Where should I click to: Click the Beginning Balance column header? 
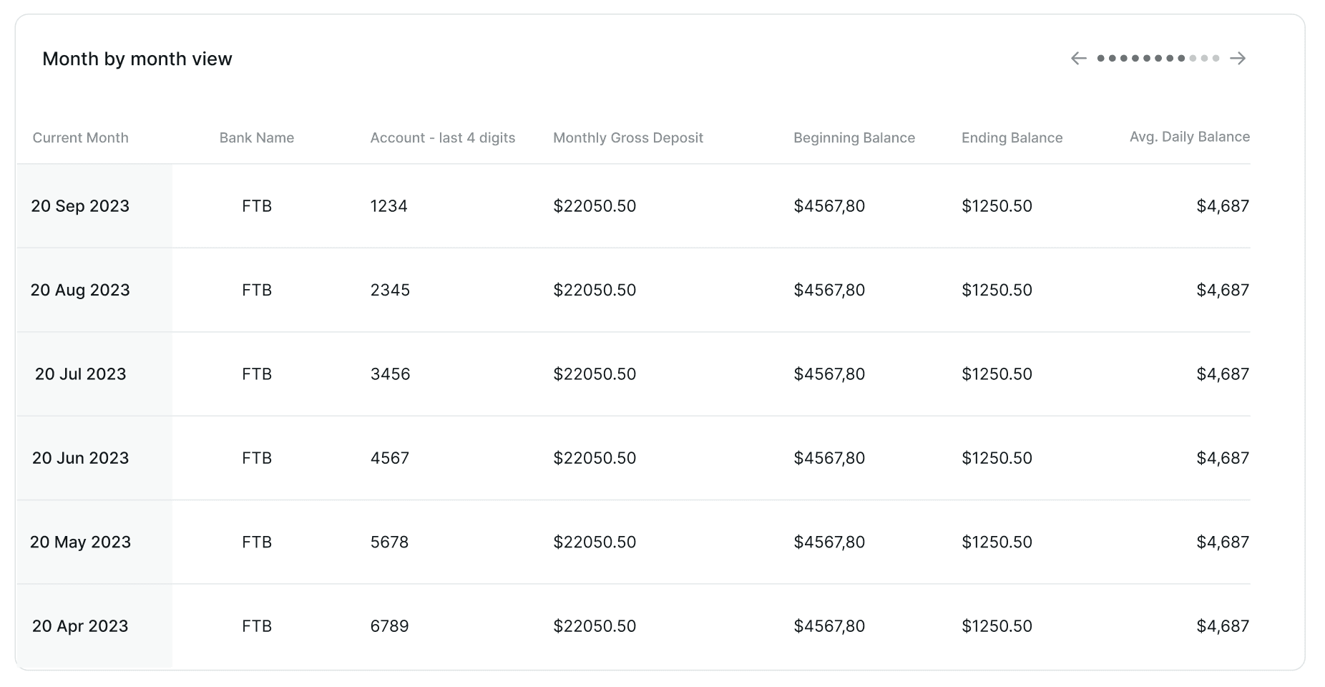point(854,138)
